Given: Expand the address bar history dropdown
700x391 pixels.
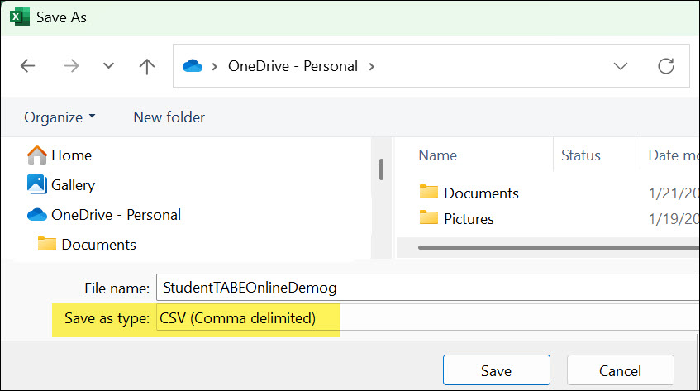Looking at the screenshot, I should (x=621, y=66).
